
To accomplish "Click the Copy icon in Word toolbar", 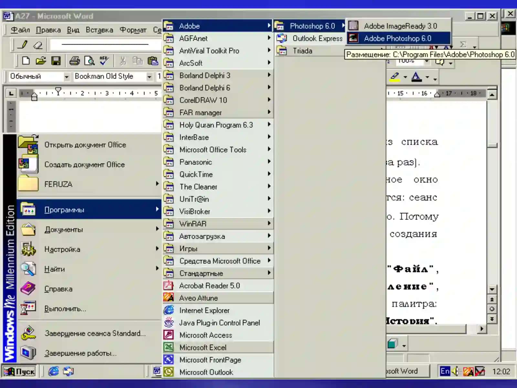I will click(138, 61).
